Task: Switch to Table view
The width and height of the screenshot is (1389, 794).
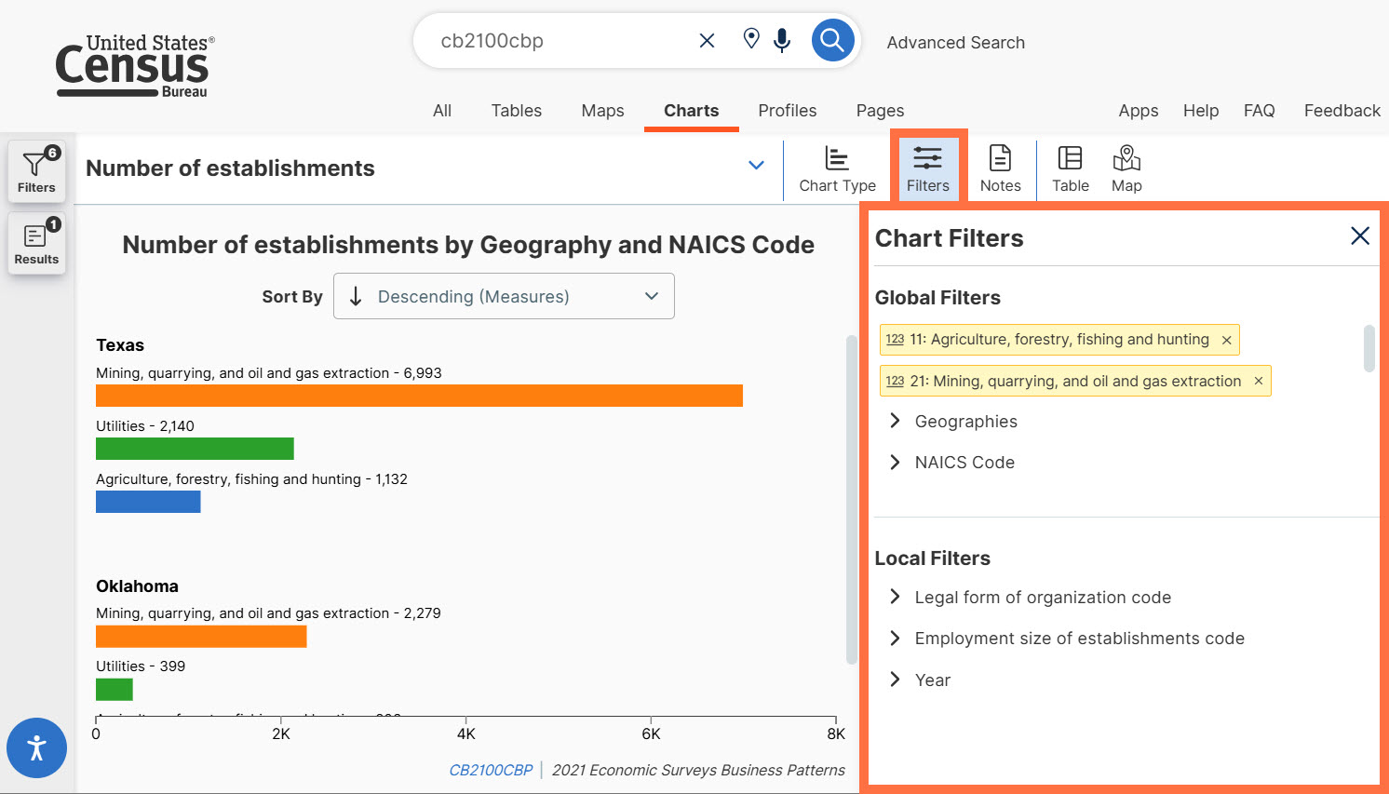Action: (1070, 169)
